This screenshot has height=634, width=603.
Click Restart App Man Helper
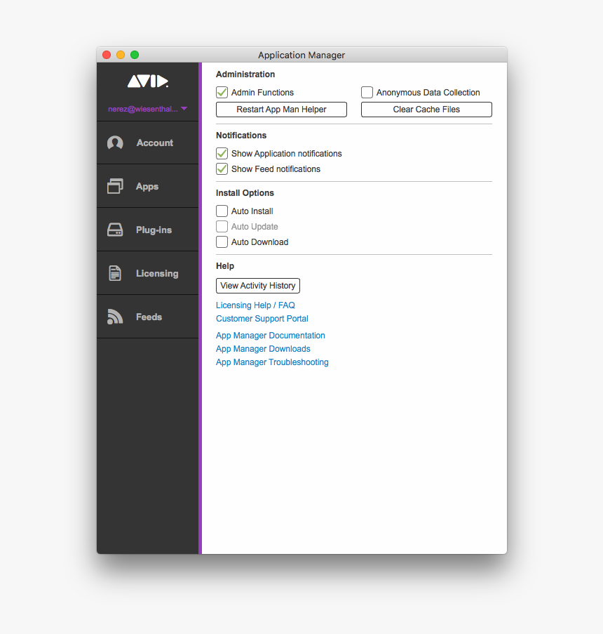click(280, 110)
